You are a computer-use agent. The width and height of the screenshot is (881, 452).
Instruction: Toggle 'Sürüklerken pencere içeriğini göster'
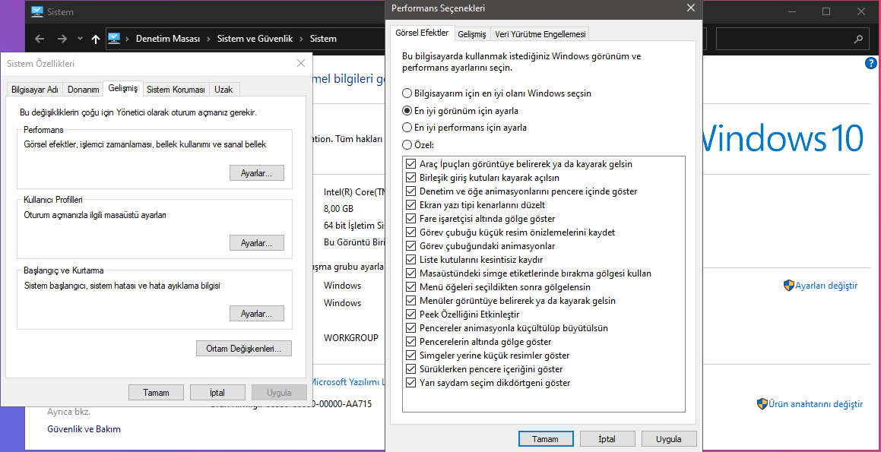(409, 369)
